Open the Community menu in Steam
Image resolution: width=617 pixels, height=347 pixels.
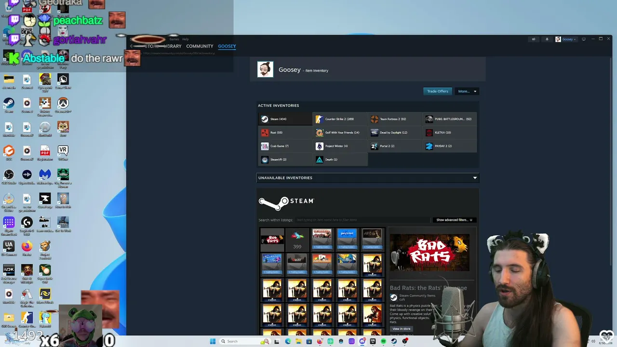(x=200, y=46)
